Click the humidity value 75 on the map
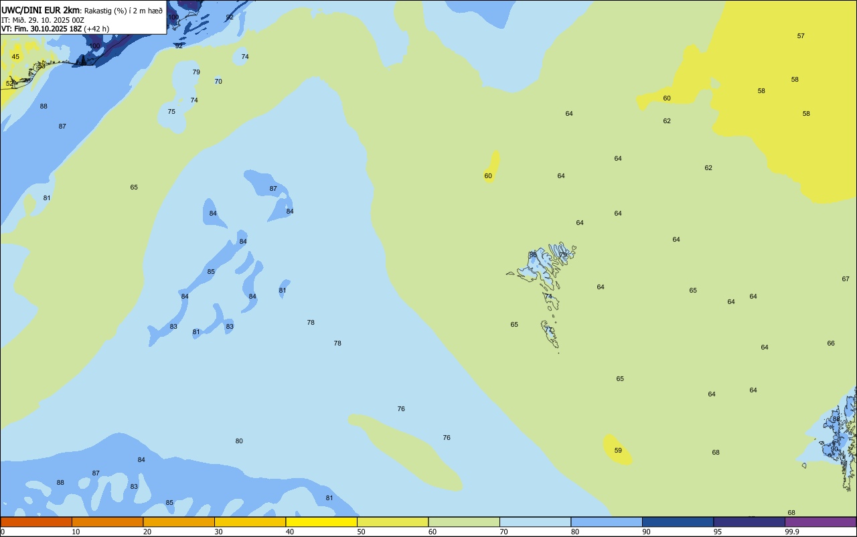857x537 pixels. (171, 111)
